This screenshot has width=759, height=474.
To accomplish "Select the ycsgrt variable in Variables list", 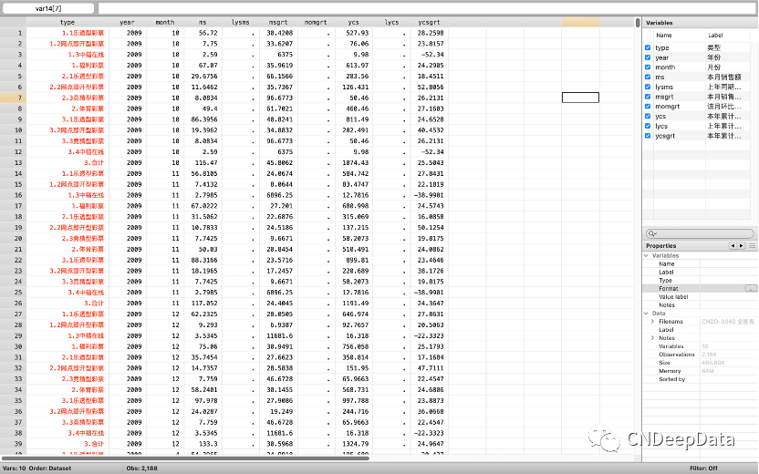I will point(697,136).
